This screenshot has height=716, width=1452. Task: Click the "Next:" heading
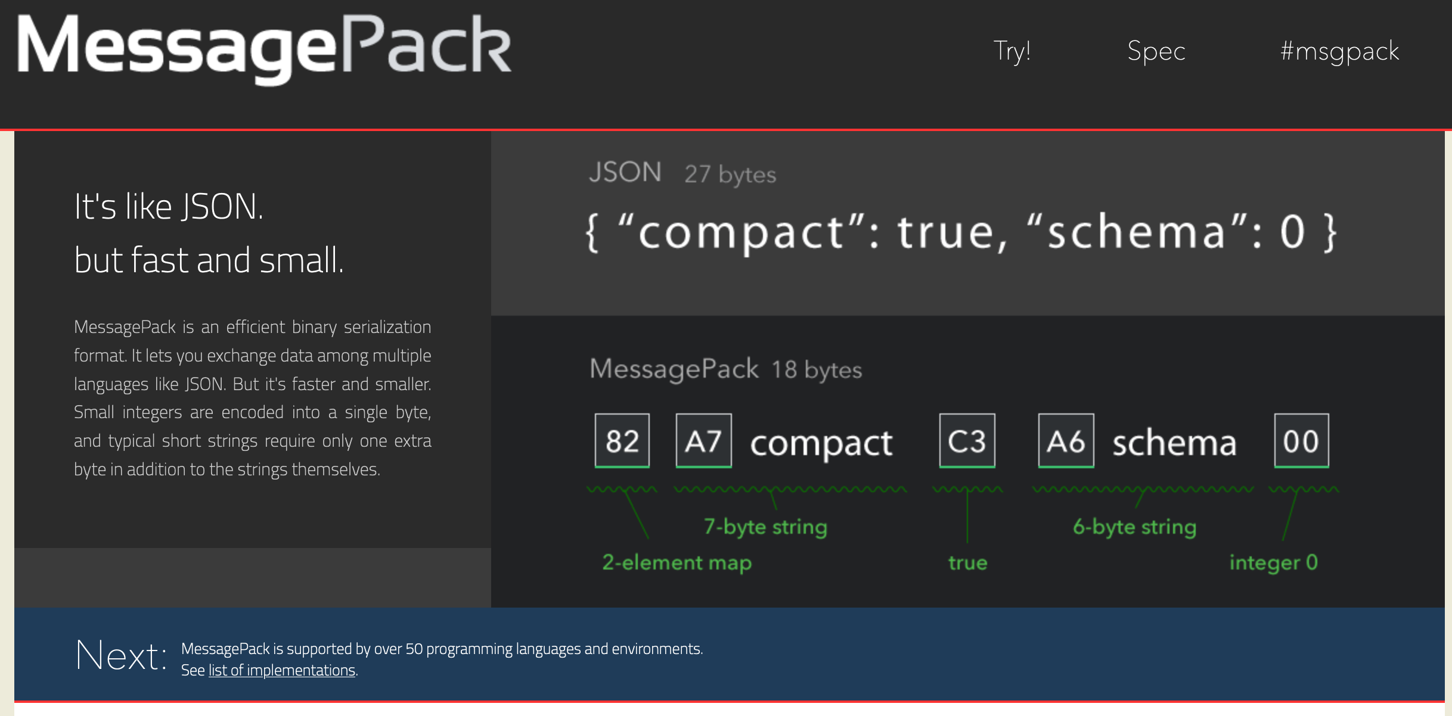pyautogui.click(x=121, y=655)
